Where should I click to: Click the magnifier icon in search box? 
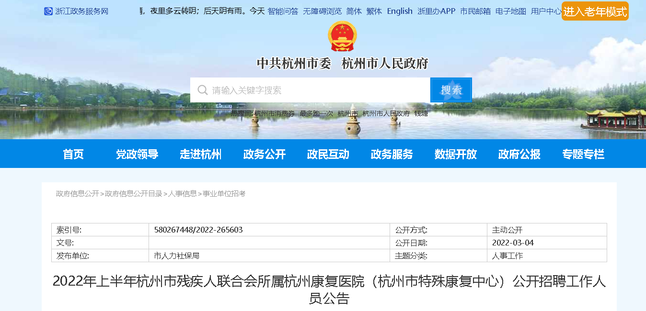pyautogui.click(x=203, y=90)
